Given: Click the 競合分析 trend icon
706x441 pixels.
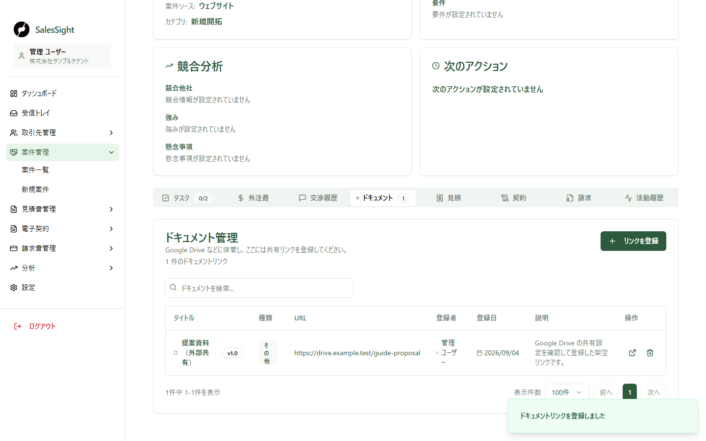Looking at the screenshot, I should (169, 66).
